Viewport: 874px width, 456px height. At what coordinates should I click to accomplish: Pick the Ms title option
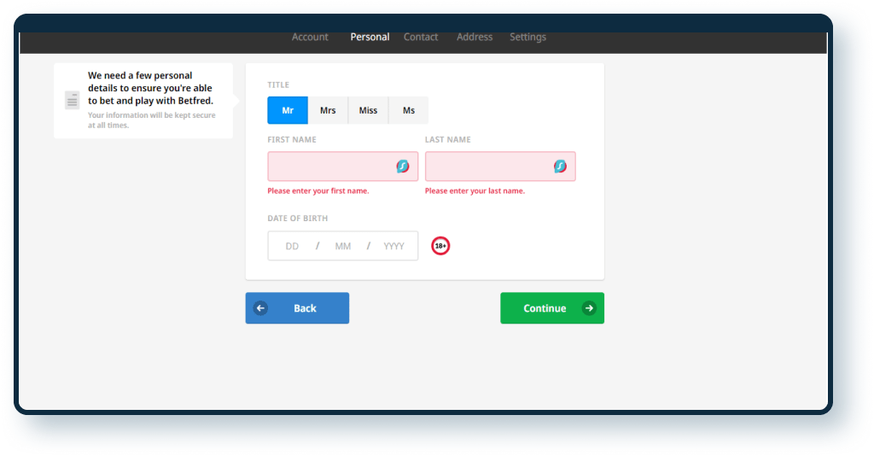point(409,110)
